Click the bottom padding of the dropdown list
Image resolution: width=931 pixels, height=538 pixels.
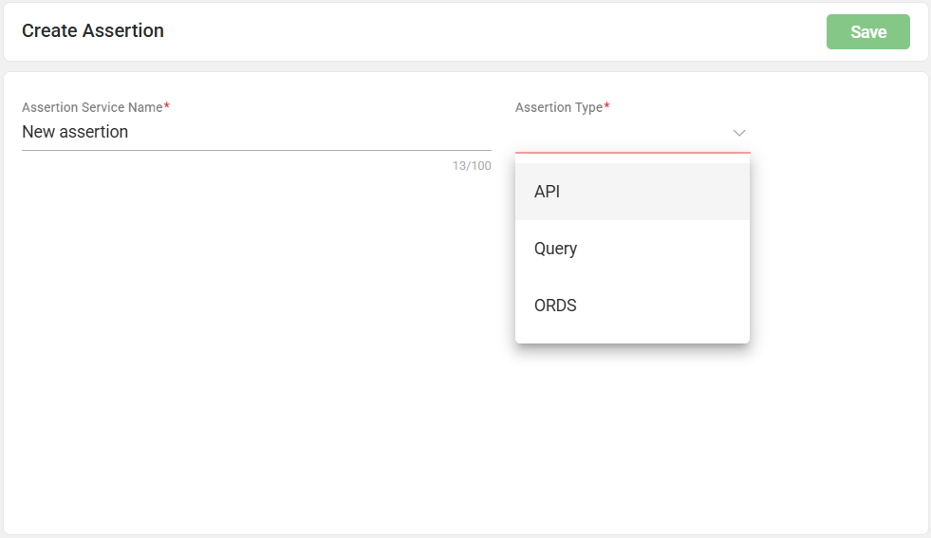(x=632, y=339)
